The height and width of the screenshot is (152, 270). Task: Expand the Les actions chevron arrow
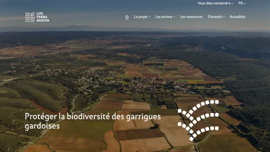coord(174,17)
